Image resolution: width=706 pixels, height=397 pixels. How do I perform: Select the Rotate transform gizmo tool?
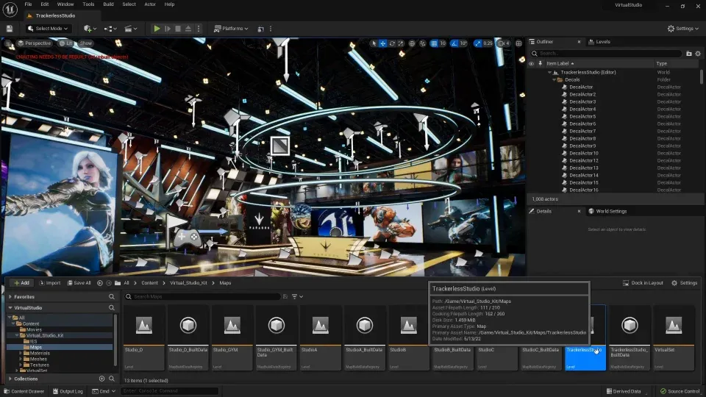coord(392,43)
